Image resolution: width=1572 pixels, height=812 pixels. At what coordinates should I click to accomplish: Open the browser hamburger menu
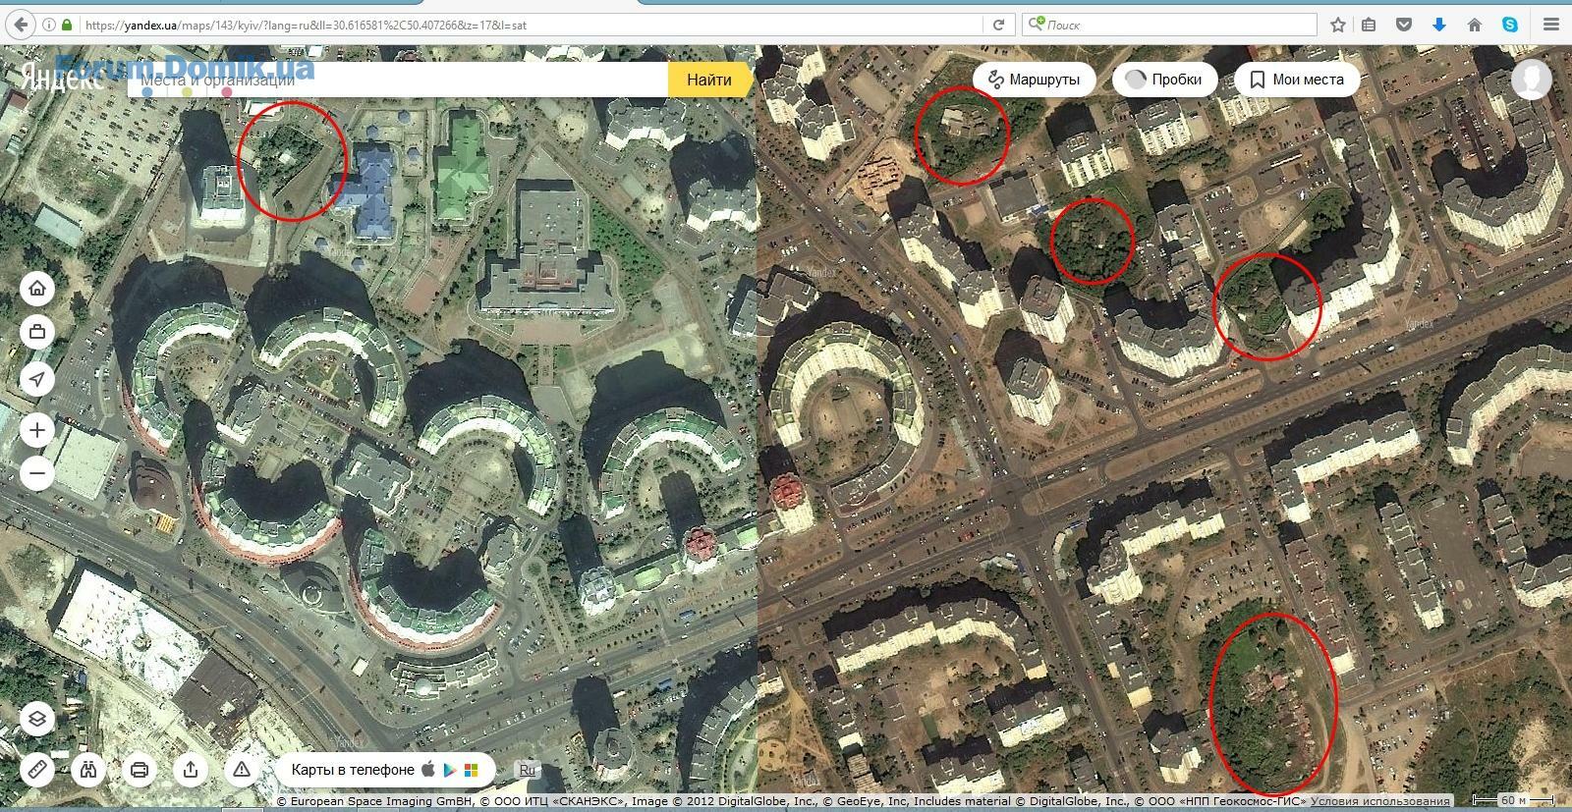click(x=1551, y=25)
